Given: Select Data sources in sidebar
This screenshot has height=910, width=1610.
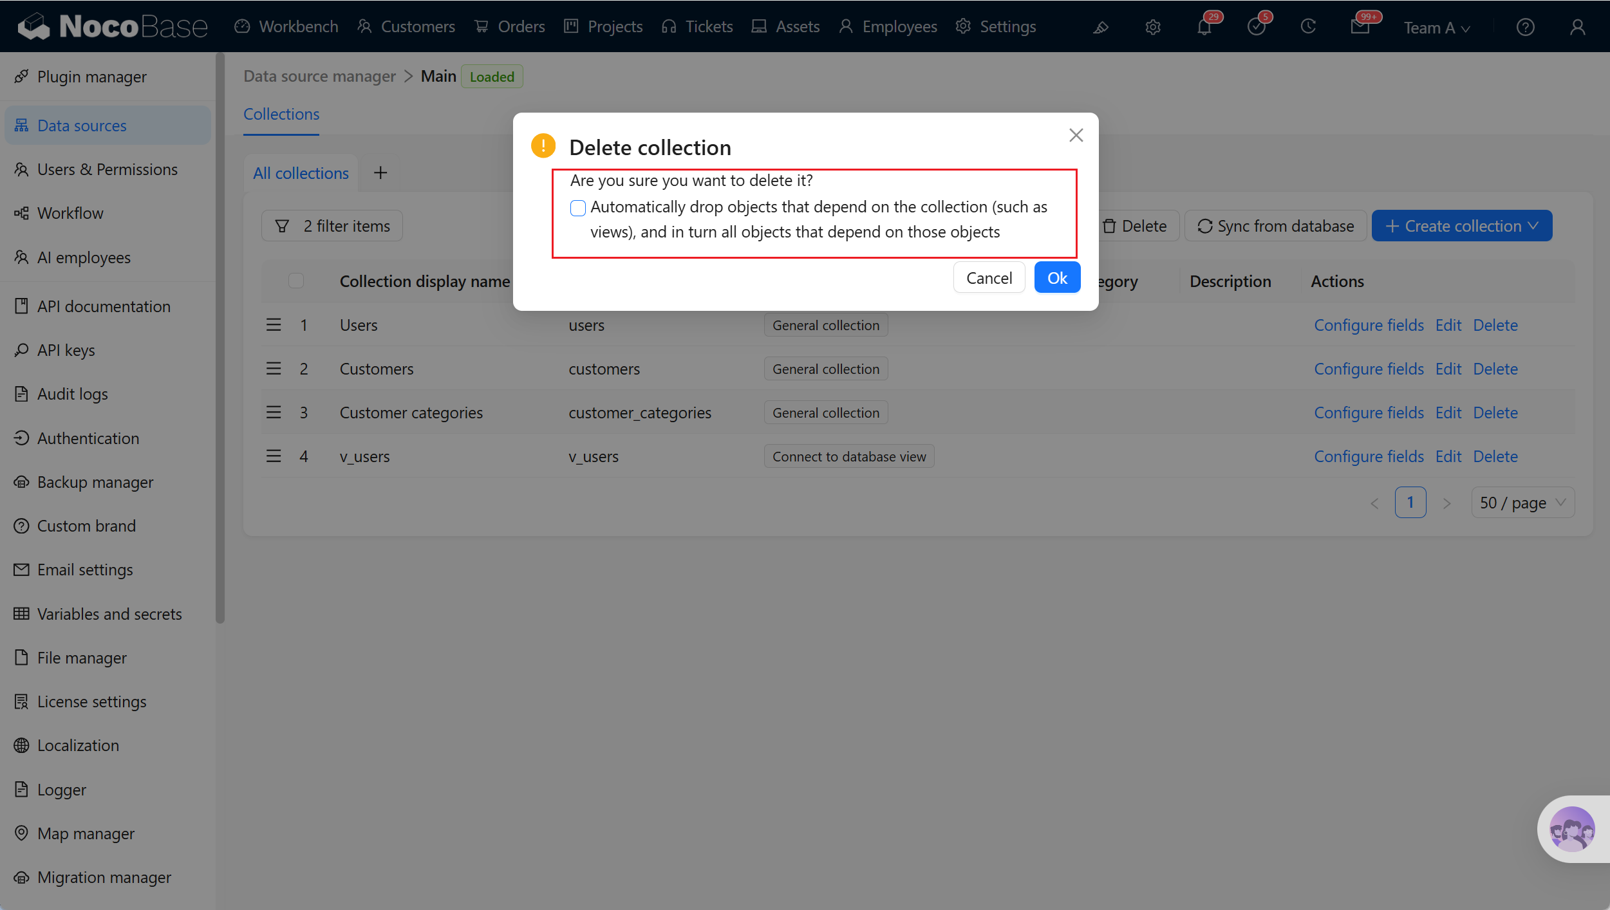Looking at the screenshot, I should (x=107, y=125).
